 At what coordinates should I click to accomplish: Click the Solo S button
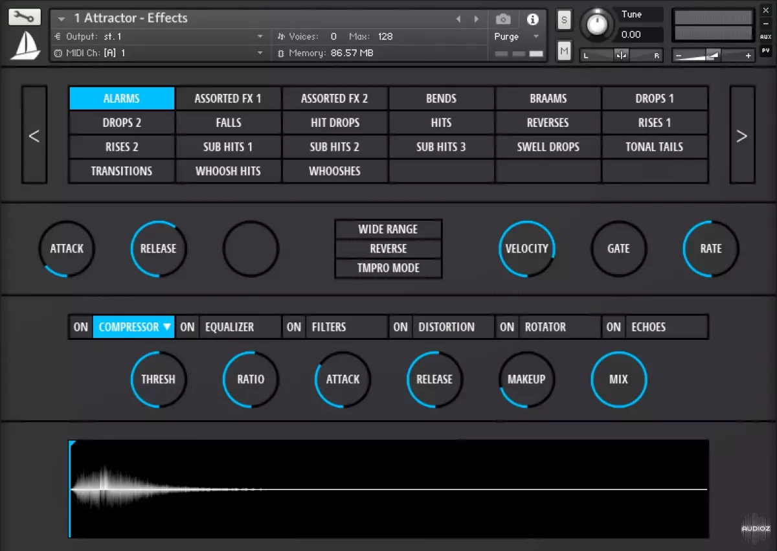tap(564, 19)
